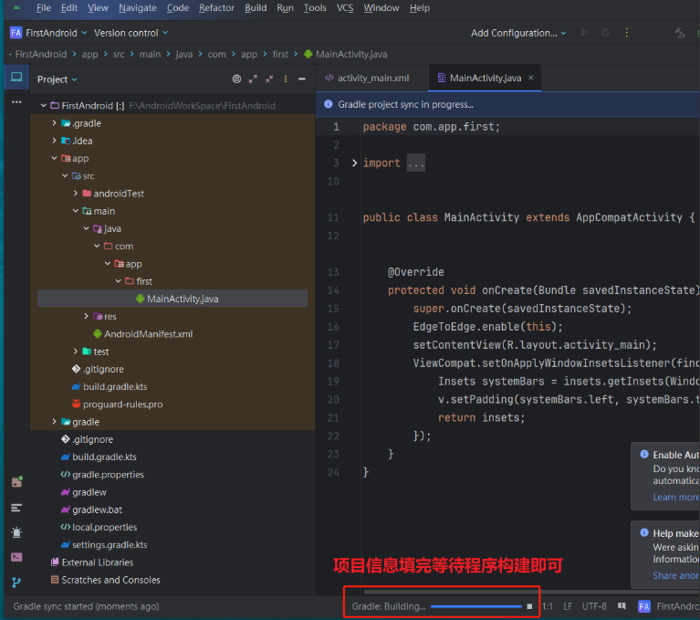Open the Logcat sidebar icon

16,508
